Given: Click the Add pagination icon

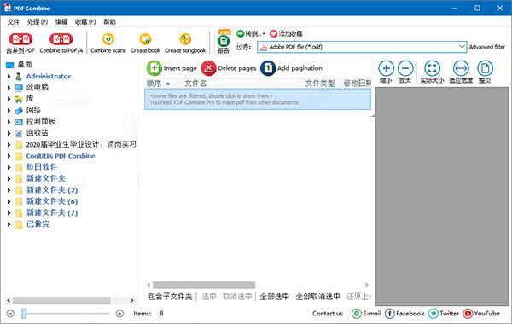Looking at the screenshot, I should [x=268, y=68].
